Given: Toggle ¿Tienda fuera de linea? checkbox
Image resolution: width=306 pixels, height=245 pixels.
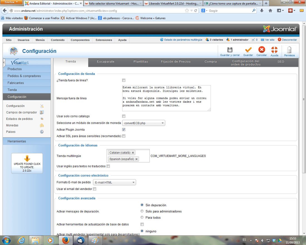Looking at the screenshot, I should pyautogui.click(x=124, y=80).
